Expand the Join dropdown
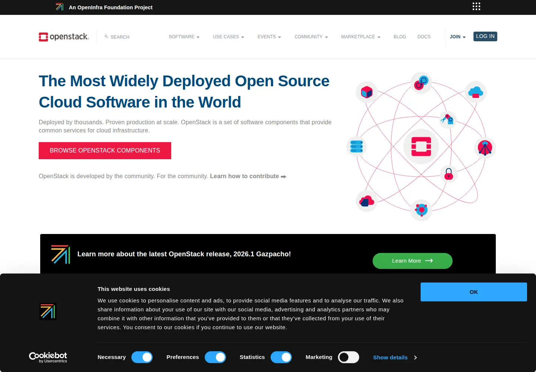 (457, 37)
